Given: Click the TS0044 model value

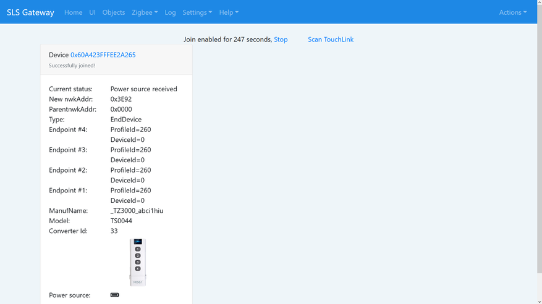Looking at the screenshot, I should (x=121, y=221).
